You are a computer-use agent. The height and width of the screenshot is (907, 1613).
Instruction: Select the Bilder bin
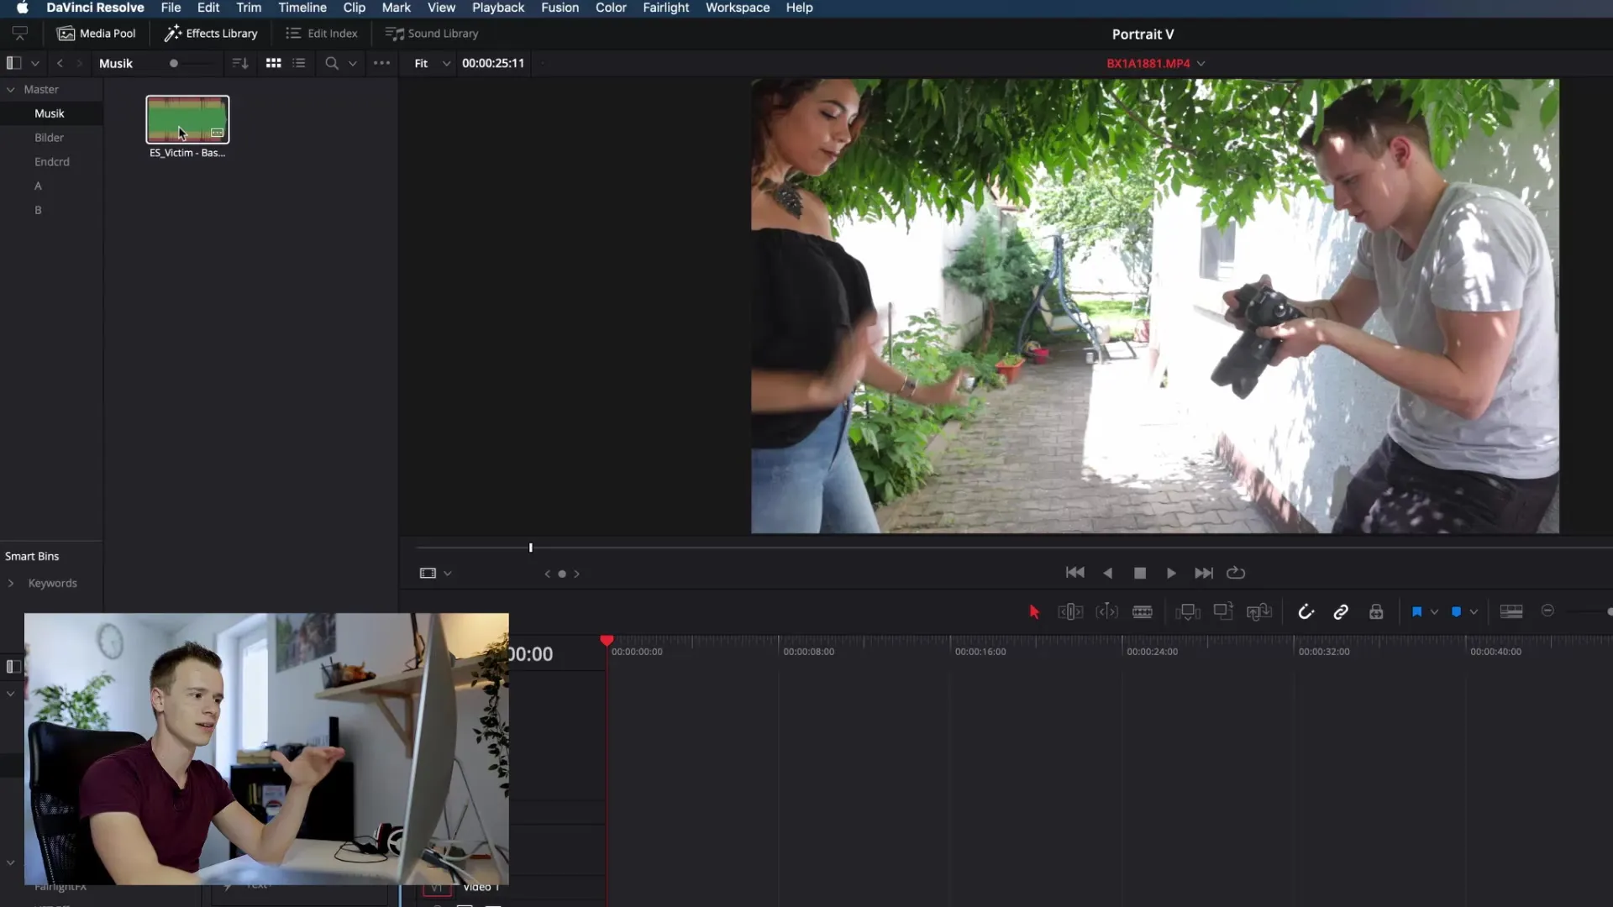tap(49, 137)
